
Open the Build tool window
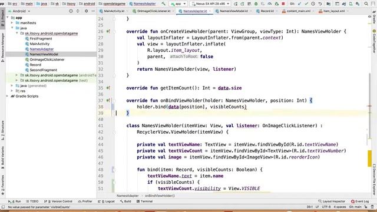[x=125, y=201]
